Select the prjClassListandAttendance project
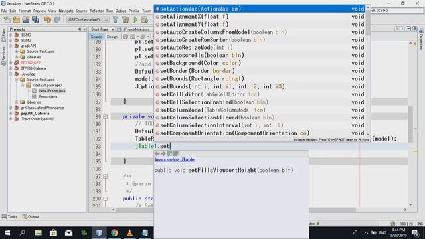 (x=42, y=108)
